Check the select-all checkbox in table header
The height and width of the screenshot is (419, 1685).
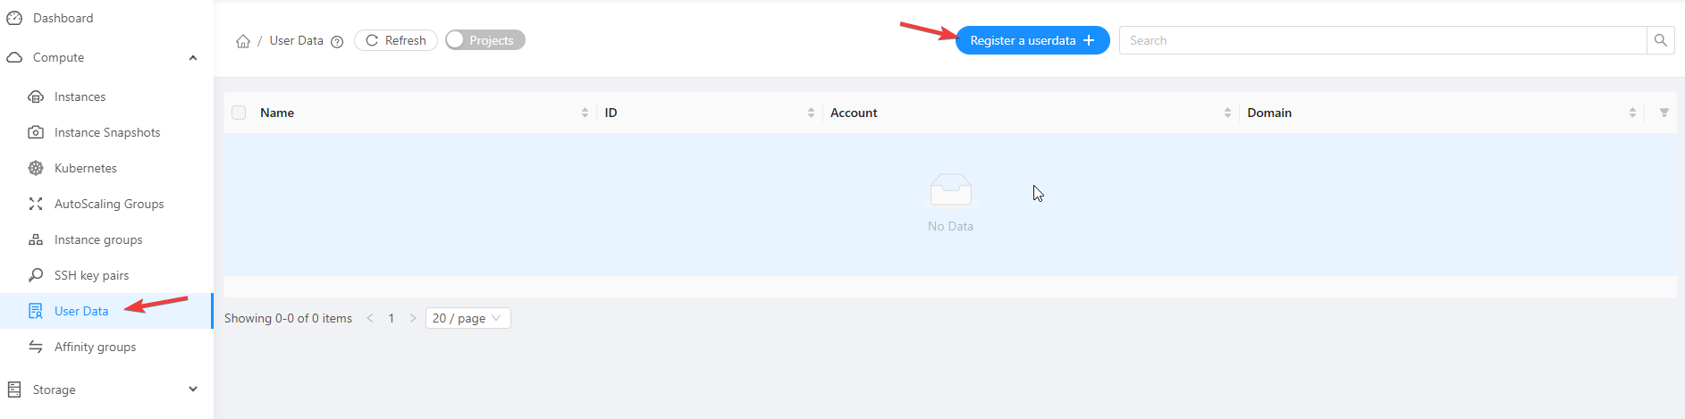point(239,113)
